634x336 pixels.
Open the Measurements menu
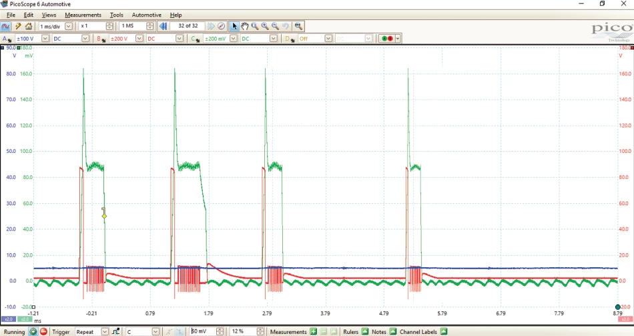pos(83,15)
